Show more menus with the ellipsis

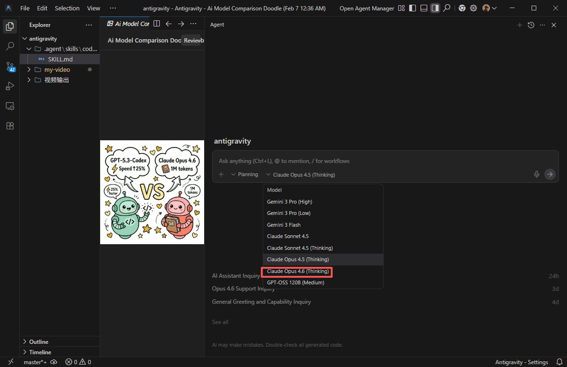coord(112,8)
